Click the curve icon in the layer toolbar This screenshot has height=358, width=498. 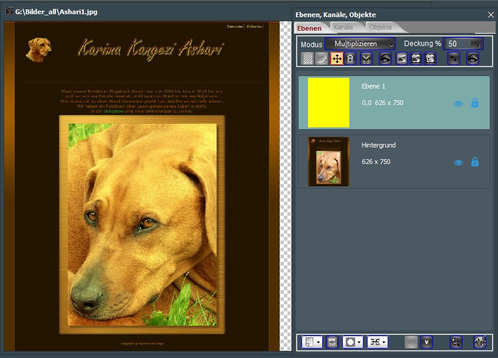[x=322, y=58]
